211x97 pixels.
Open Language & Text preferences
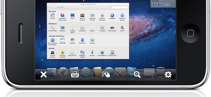click(92, 17)
